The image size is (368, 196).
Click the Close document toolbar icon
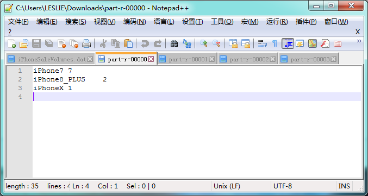(61, 43)
